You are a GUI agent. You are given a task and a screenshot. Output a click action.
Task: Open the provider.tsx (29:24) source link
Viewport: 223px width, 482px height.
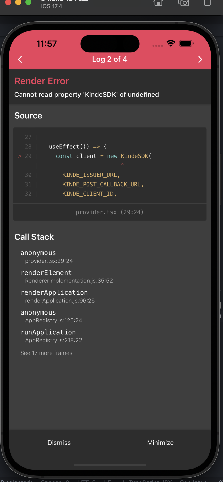(110, 212)
